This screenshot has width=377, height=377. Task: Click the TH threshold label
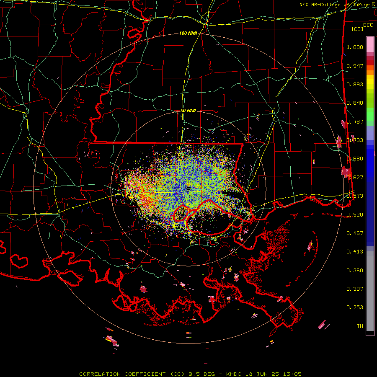pyautogui.click(x=360, y=326)
